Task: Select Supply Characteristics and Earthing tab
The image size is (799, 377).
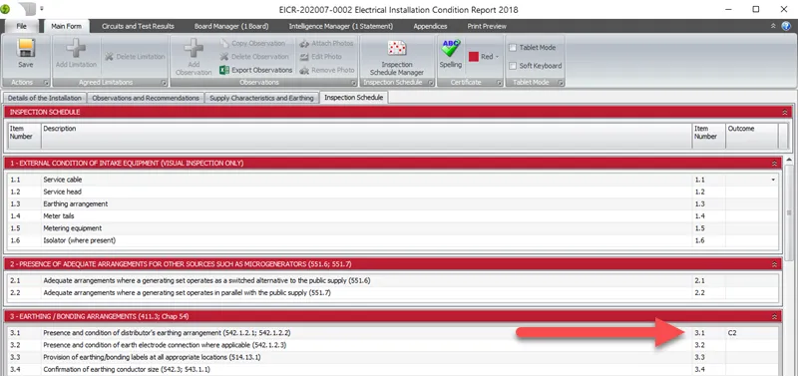Action: [x=261, y=98]
